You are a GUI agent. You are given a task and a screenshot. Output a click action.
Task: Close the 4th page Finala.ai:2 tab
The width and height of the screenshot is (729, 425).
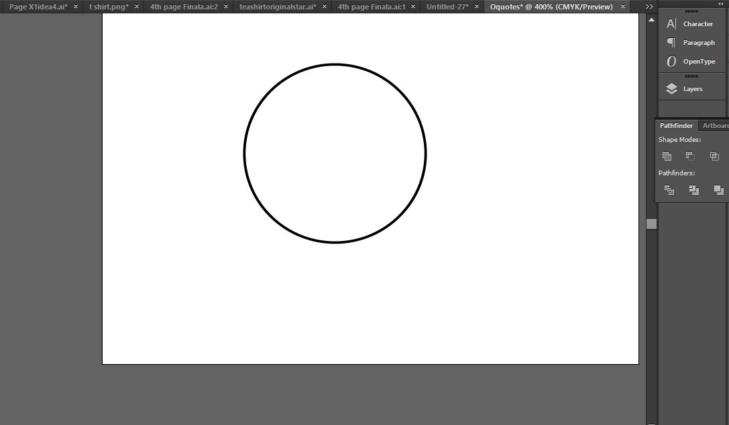[226, 7]
